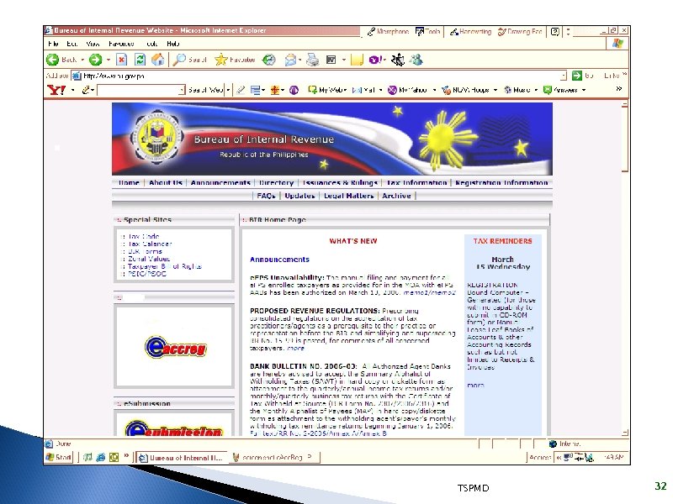
Task: Expand the Answers dropdown in the Yahoo toolbar
Action: click(x=583, y=90)
